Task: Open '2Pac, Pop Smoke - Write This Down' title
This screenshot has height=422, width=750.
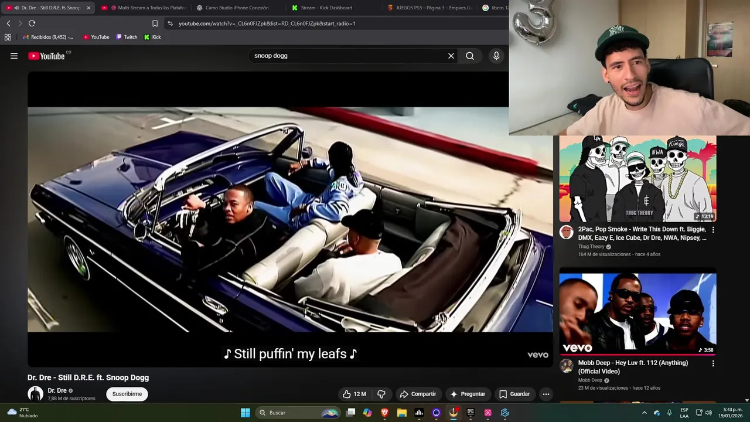Action: tap(642, 233)
